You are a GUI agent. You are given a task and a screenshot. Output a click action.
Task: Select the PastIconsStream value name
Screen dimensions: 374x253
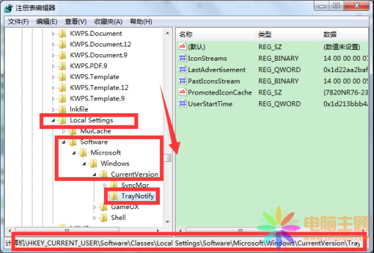coord(214,82)
